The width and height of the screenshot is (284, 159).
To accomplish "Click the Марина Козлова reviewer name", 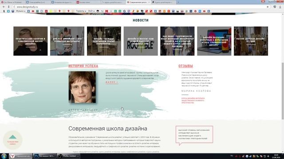I will (196, 91).
